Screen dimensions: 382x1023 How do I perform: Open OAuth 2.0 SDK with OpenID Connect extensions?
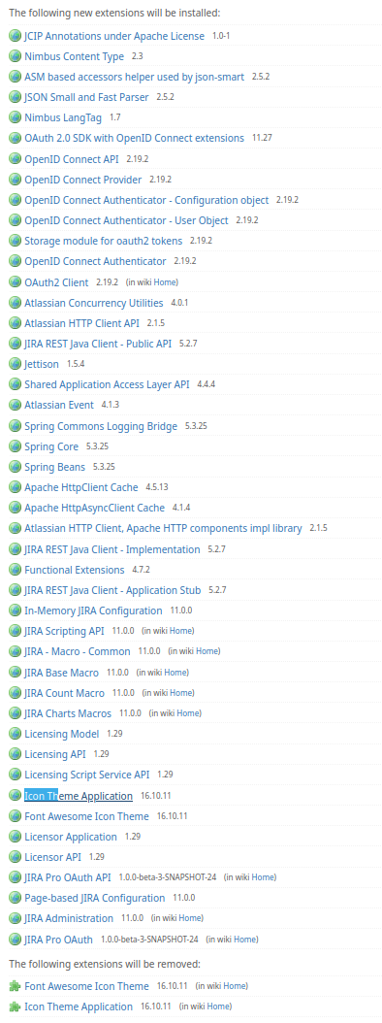135,139
